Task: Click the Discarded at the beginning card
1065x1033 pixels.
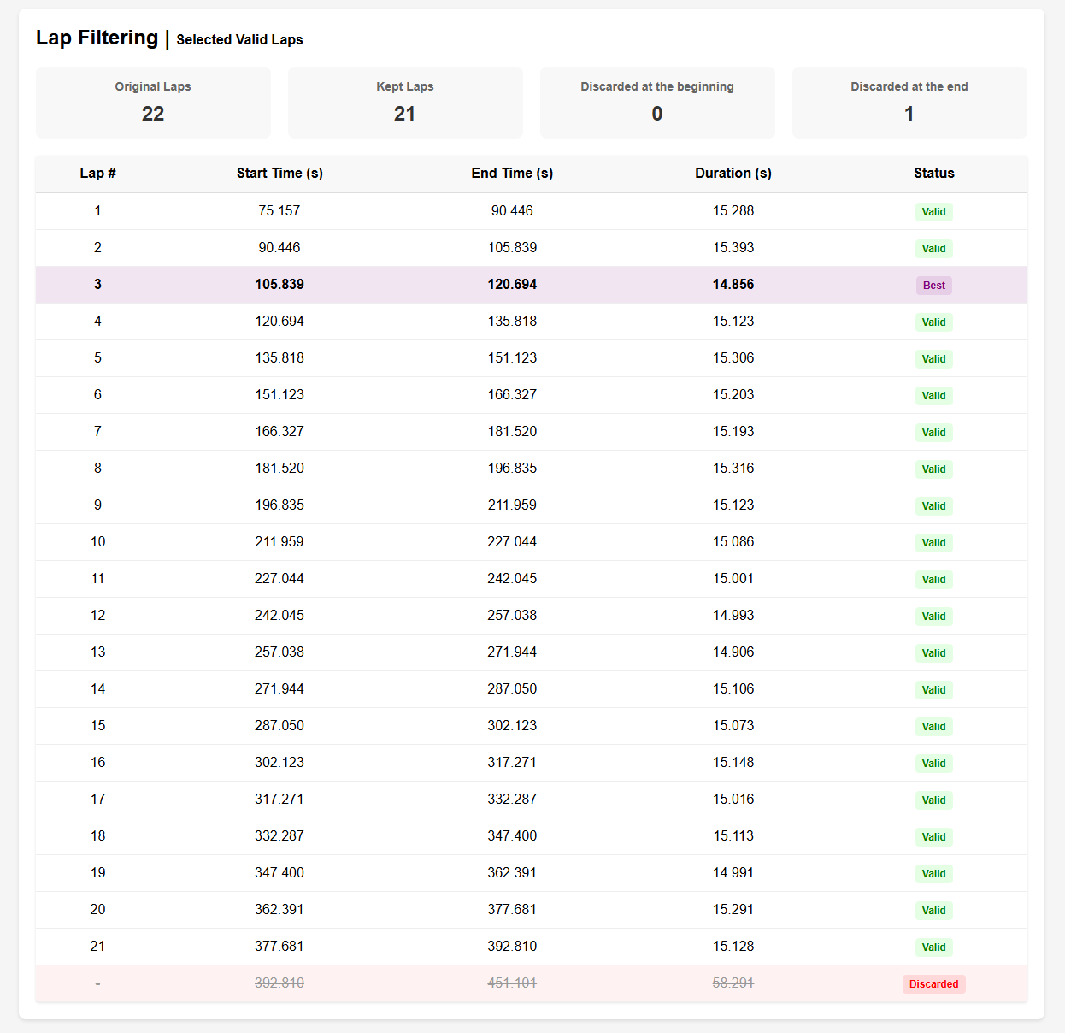Action: [657, 103]
